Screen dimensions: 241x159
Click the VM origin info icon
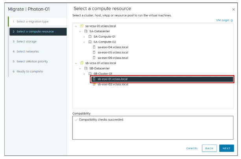[x=232, y=20]
